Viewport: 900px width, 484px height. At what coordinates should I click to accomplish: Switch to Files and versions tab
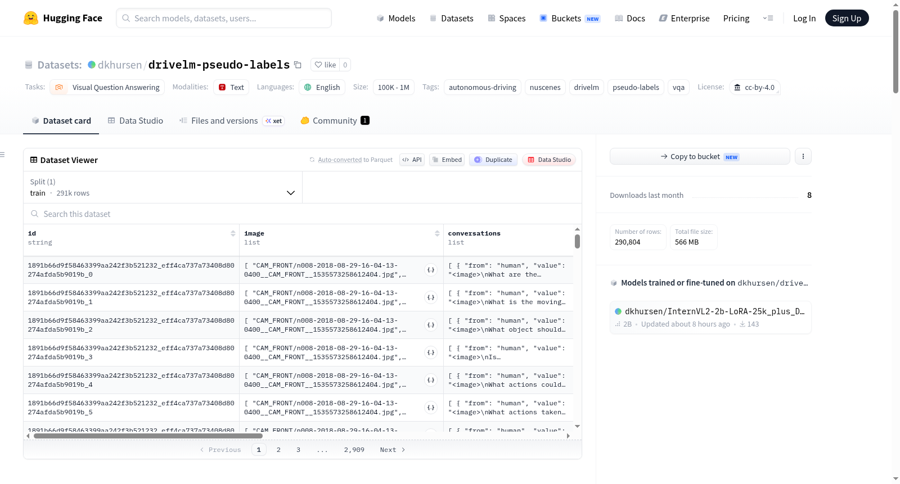(232, 120)
